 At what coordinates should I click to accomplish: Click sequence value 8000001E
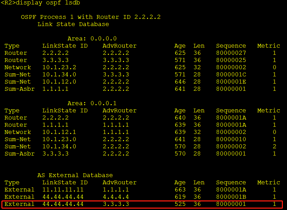click(231, 82)
